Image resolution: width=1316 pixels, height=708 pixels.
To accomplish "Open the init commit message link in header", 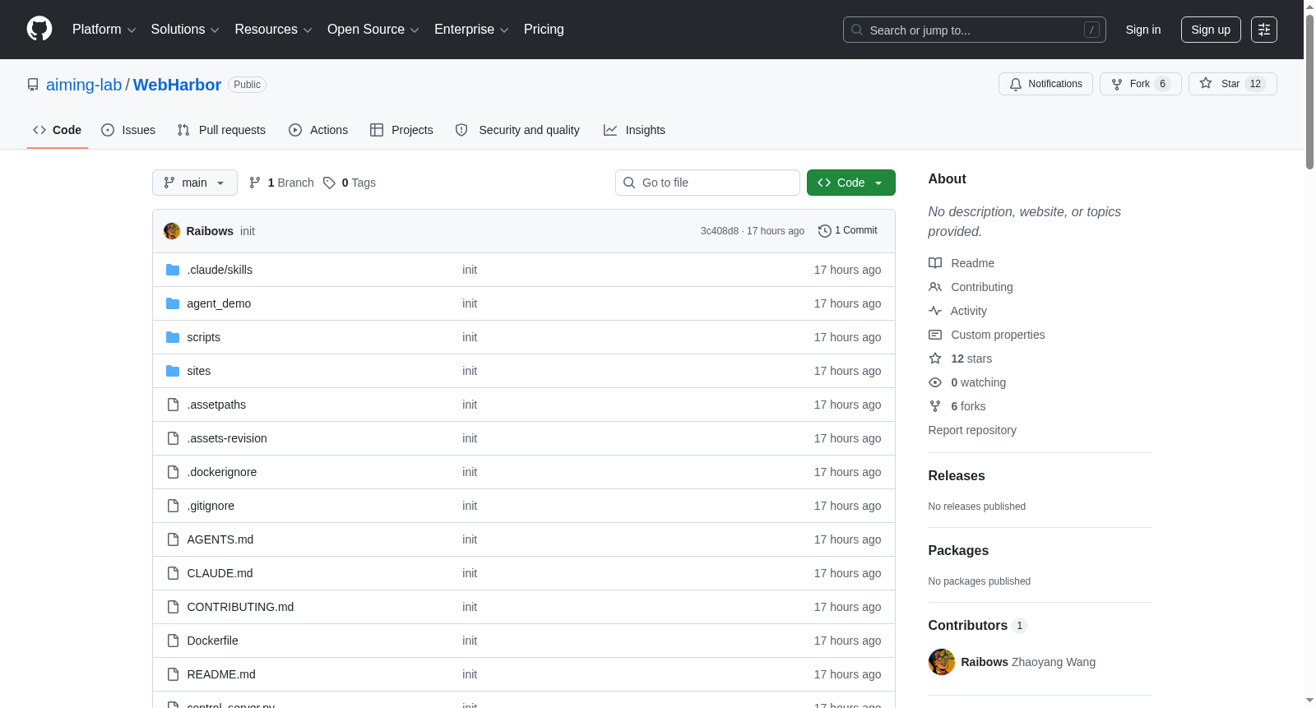I will pos(248,231).
